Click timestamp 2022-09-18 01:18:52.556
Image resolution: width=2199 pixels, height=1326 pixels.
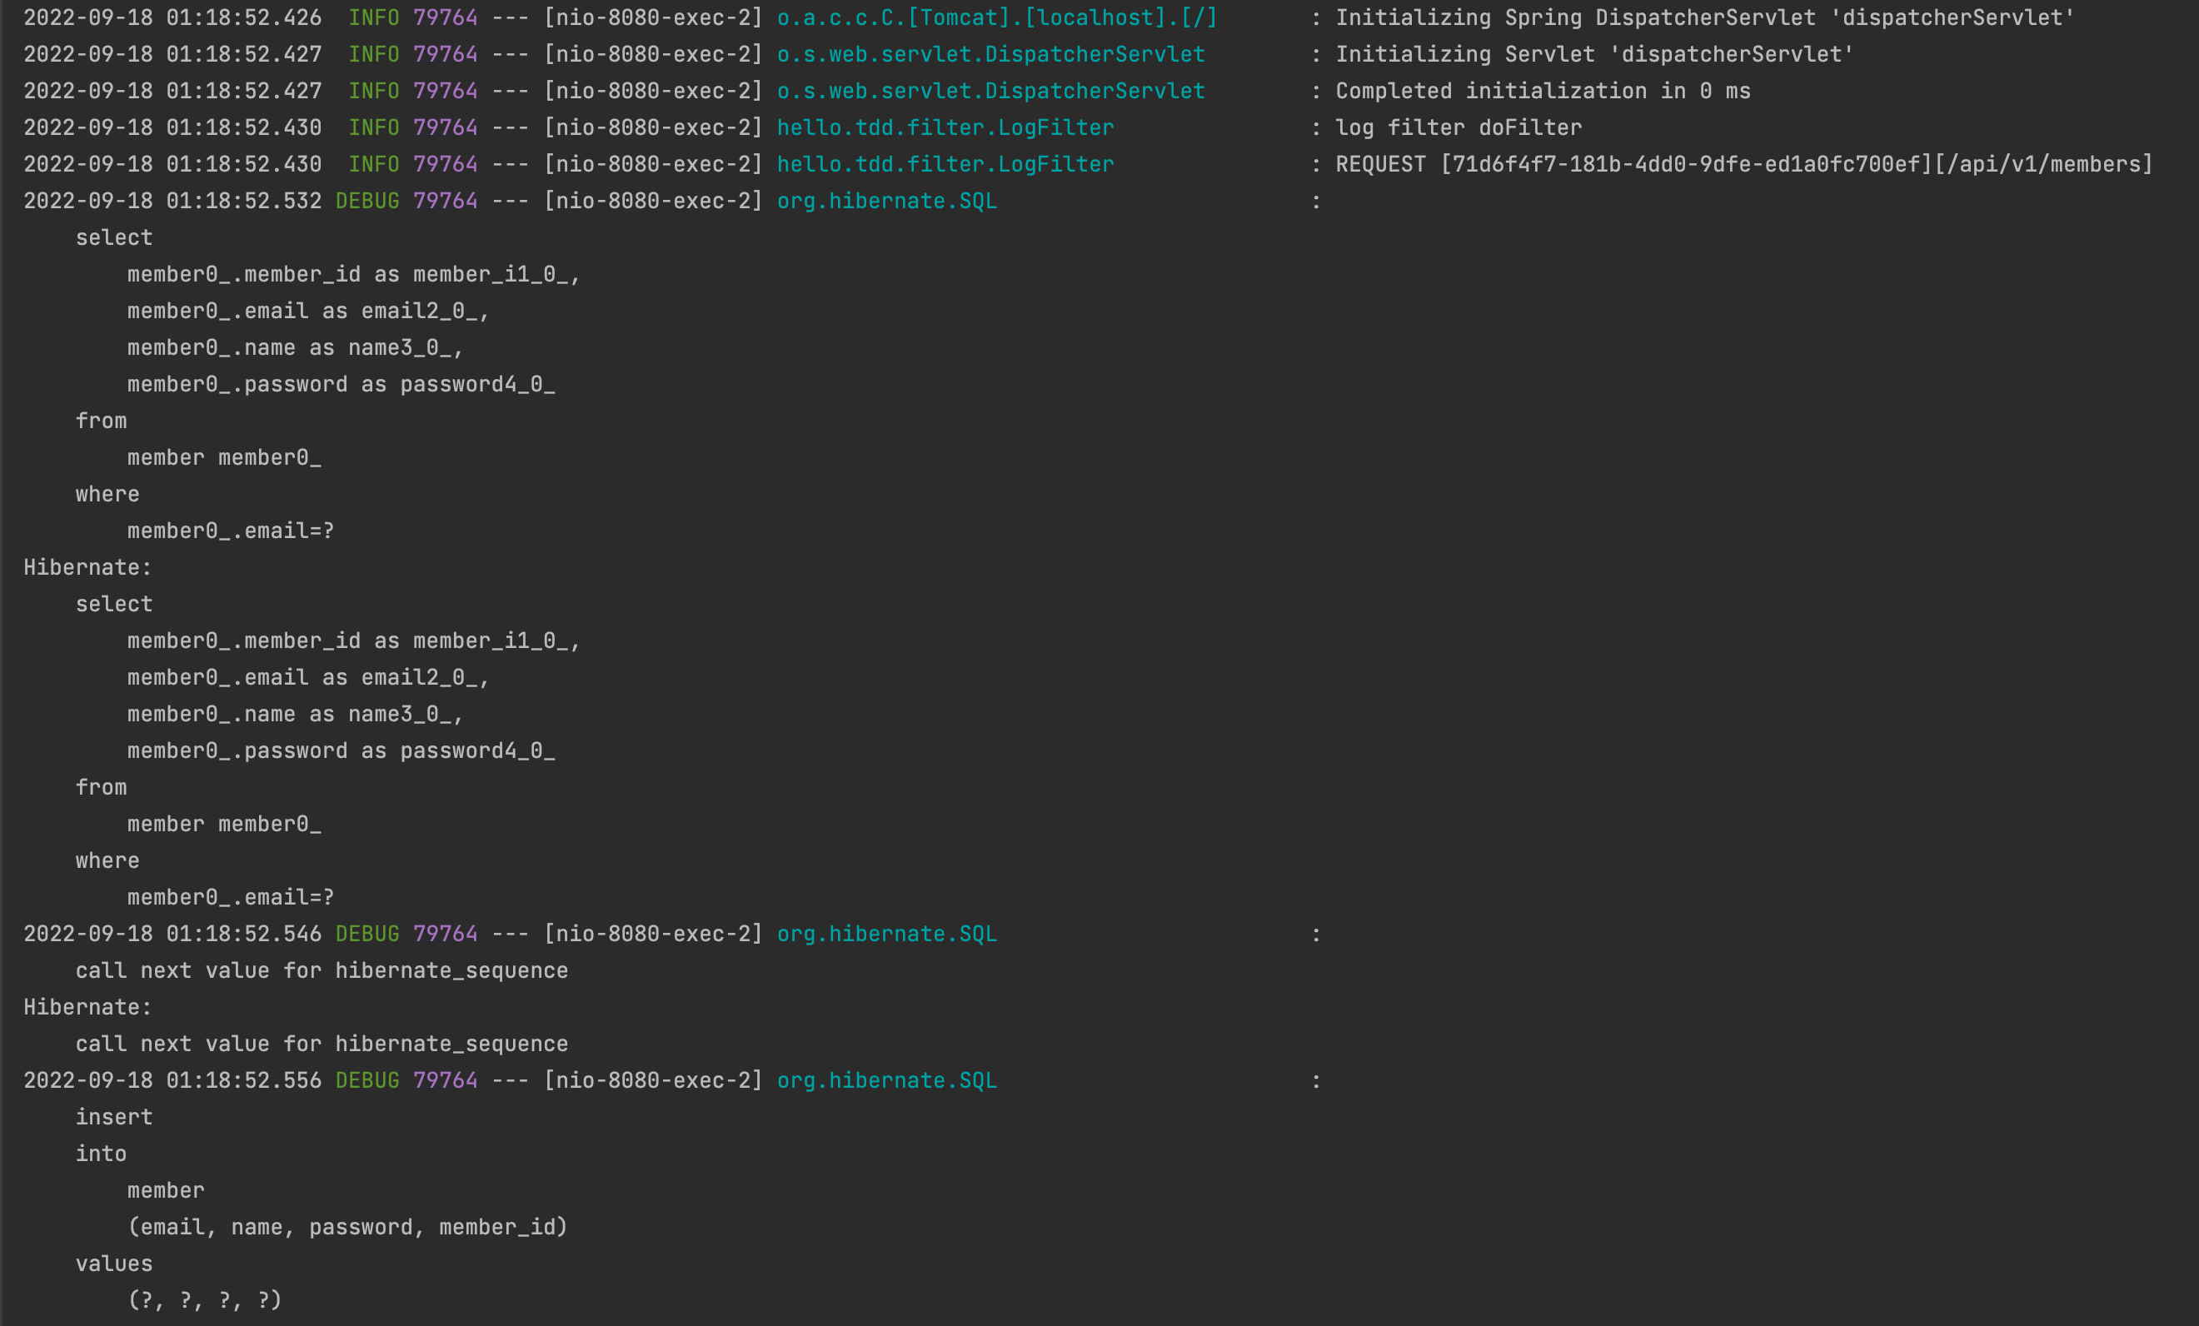coord(172,1079)
